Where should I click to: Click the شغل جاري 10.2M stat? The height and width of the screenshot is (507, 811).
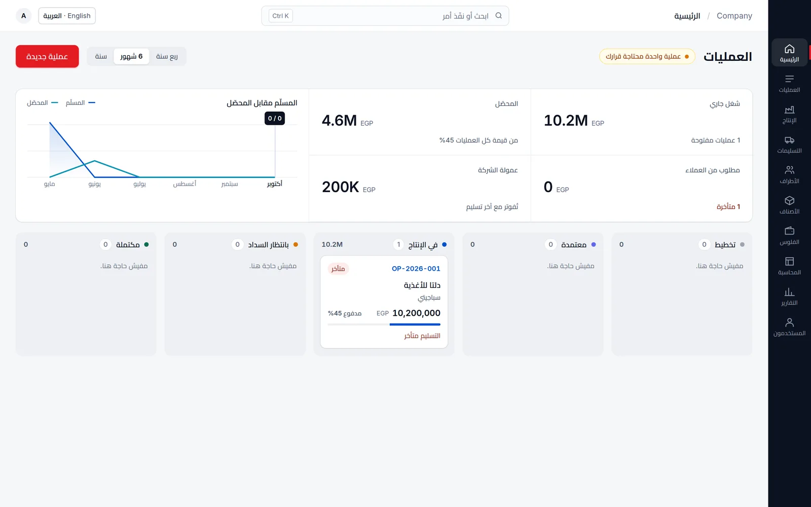[642, 122]
